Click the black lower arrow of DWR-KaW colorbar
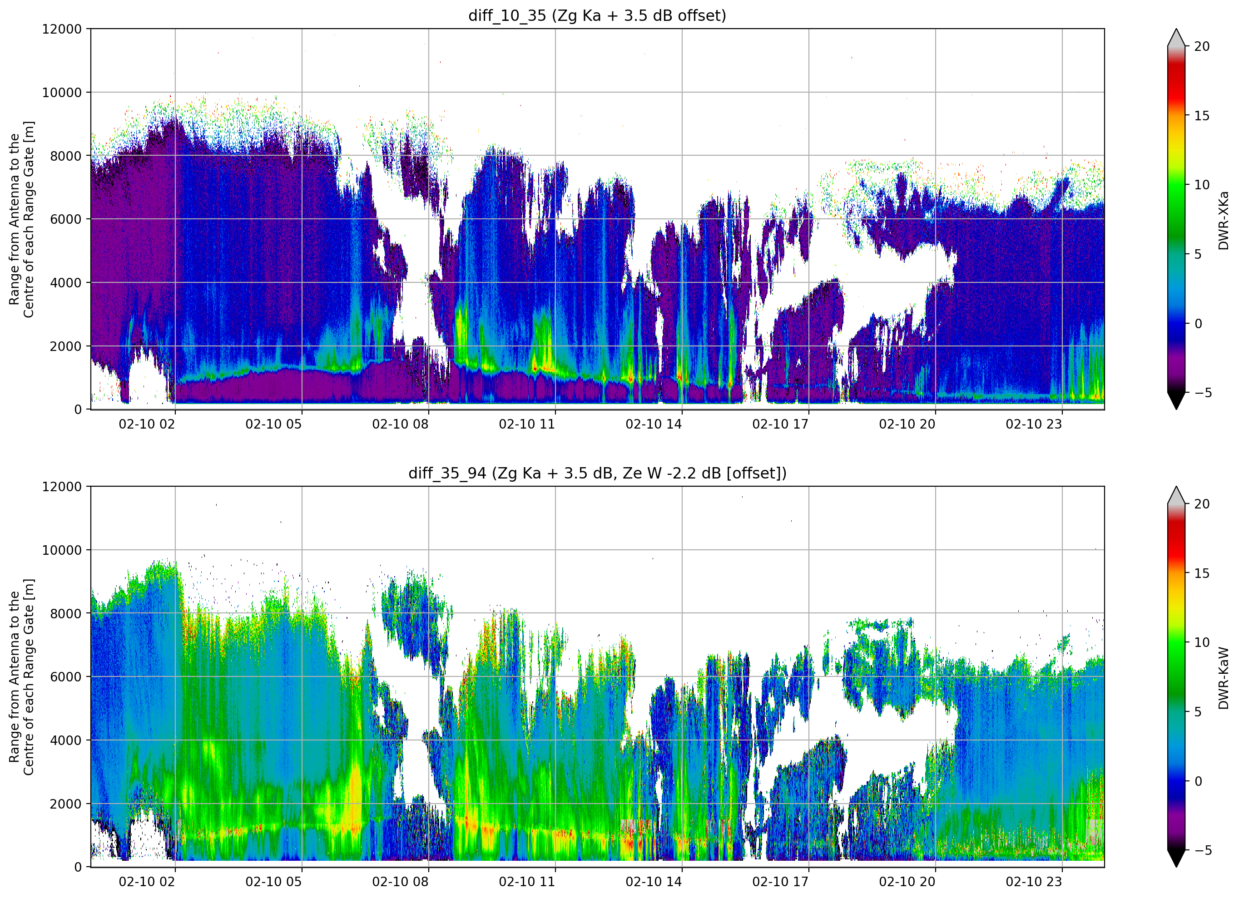This screenshot has height=898, width=1239. (1176, 858)
